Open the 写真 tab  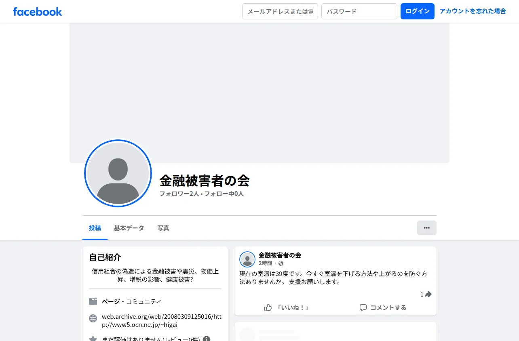(x=163, y=228)
